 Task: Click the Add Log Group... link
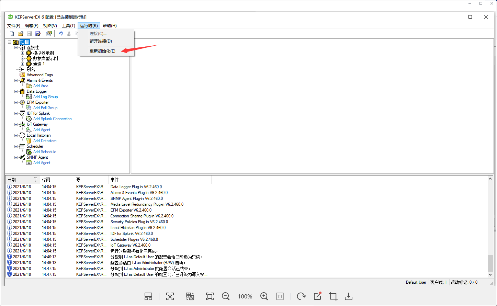point(47,97)
